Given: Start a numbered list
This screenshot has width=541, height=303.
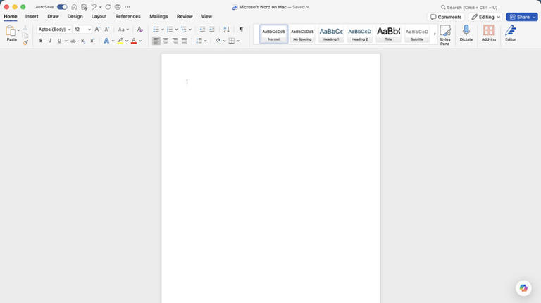Looking at the screenshot, I should [x=170, y=30].
